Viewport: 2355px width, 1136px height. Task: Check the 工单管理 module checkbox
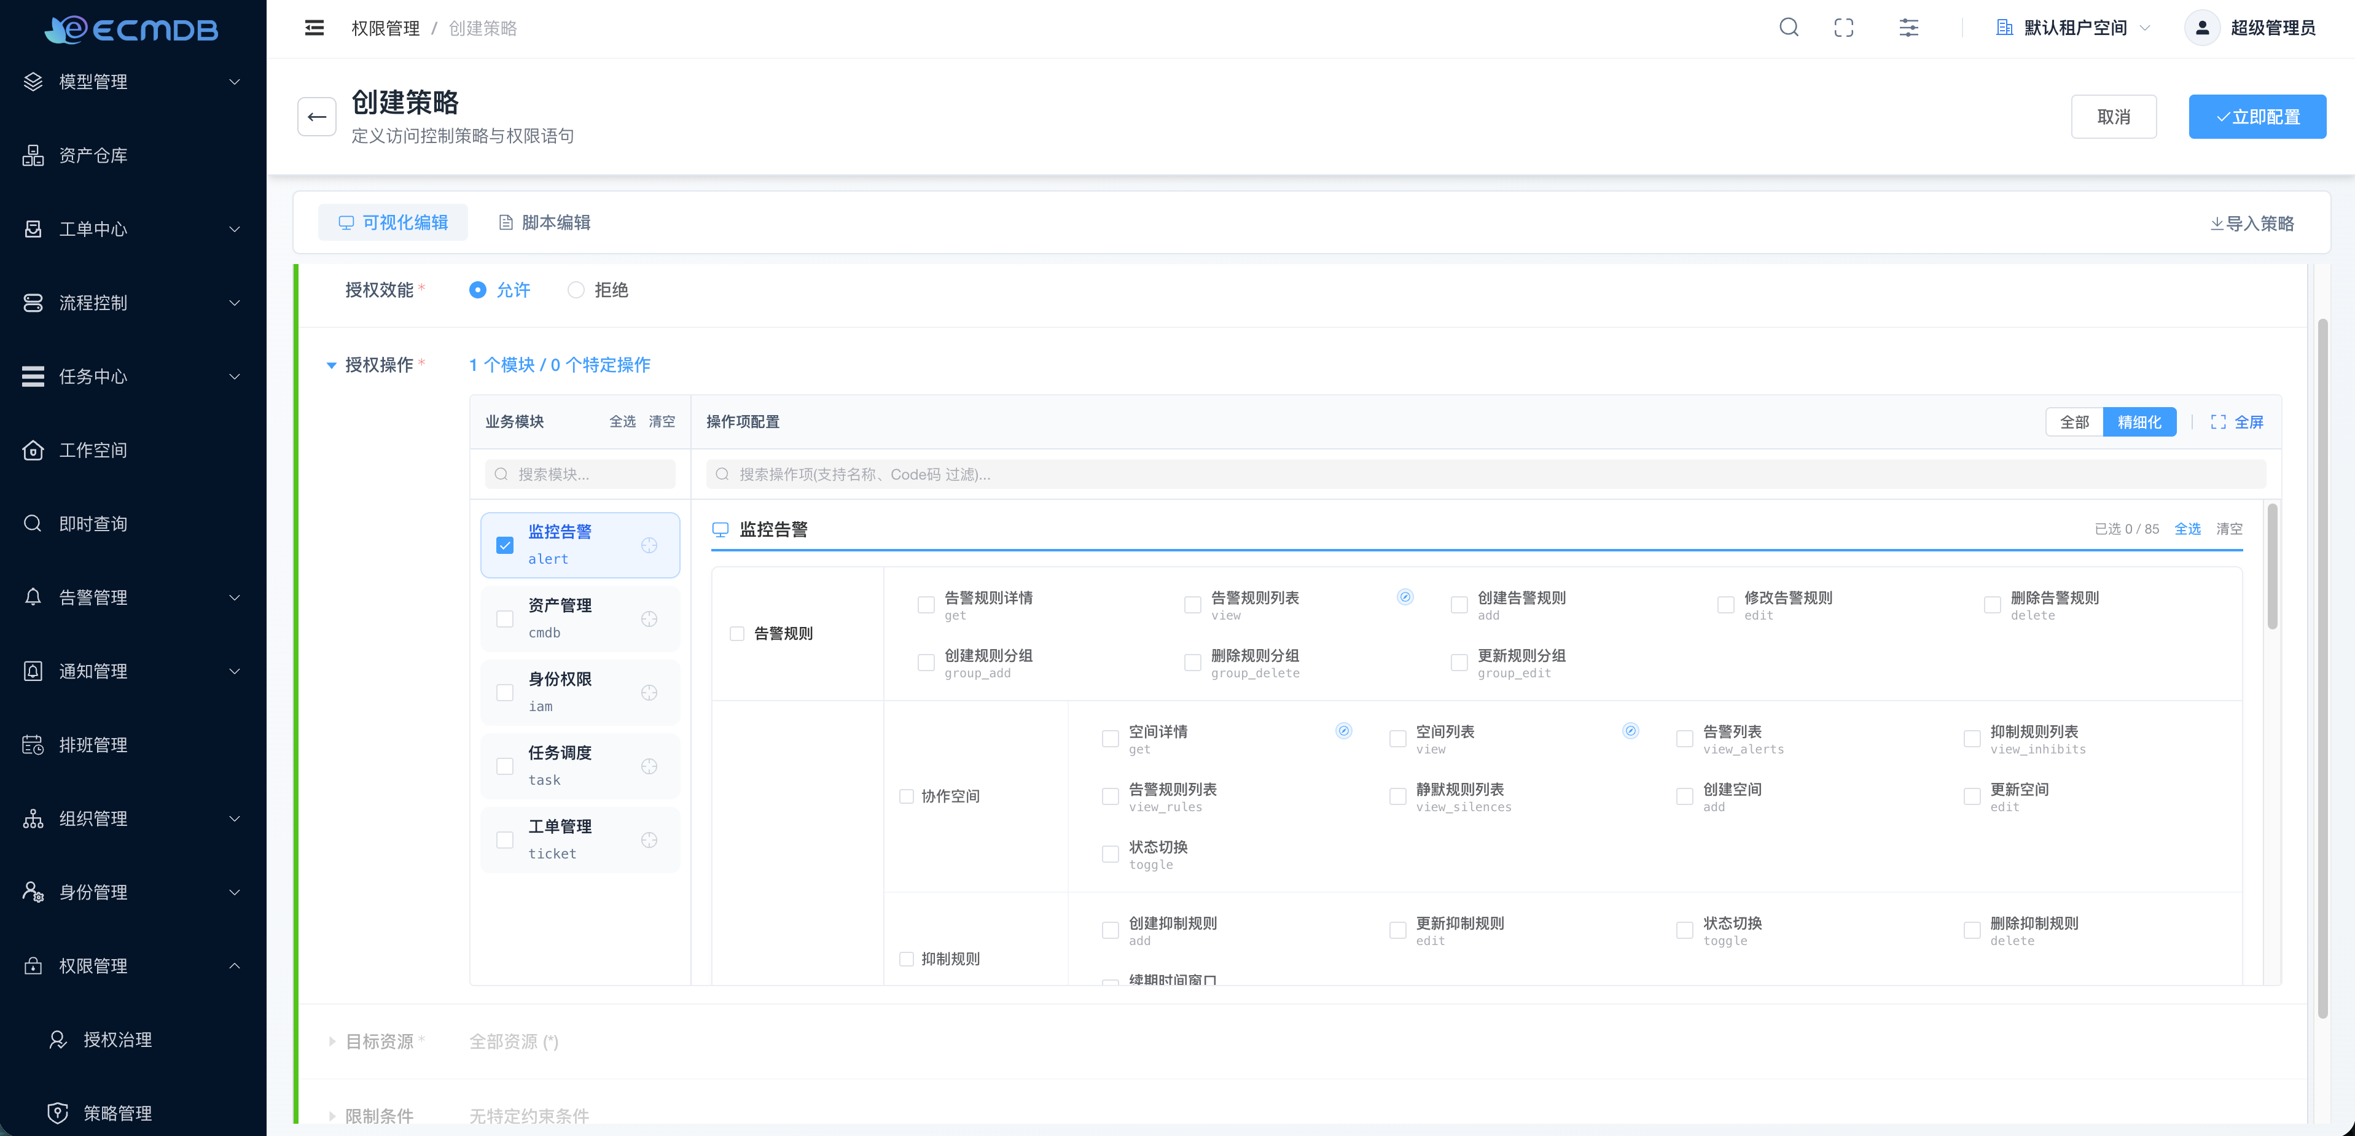click(505, 841)
